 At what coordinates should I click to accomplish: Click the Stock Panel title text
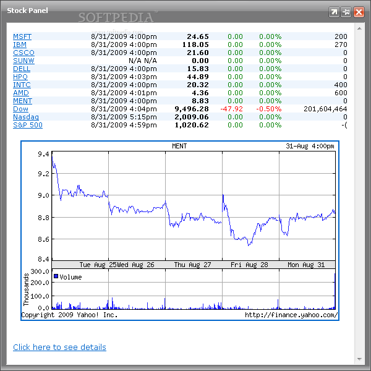click(x=27, y=11)
